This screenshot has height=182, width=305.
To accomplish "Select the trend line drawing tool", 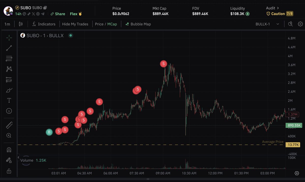I will click(9, 48).
